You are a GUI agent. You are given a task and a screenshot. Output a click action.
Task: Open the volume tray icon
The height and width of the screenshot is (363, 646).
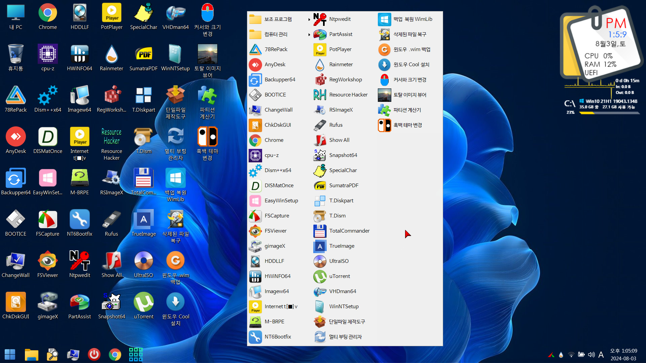tap(591, 355)
